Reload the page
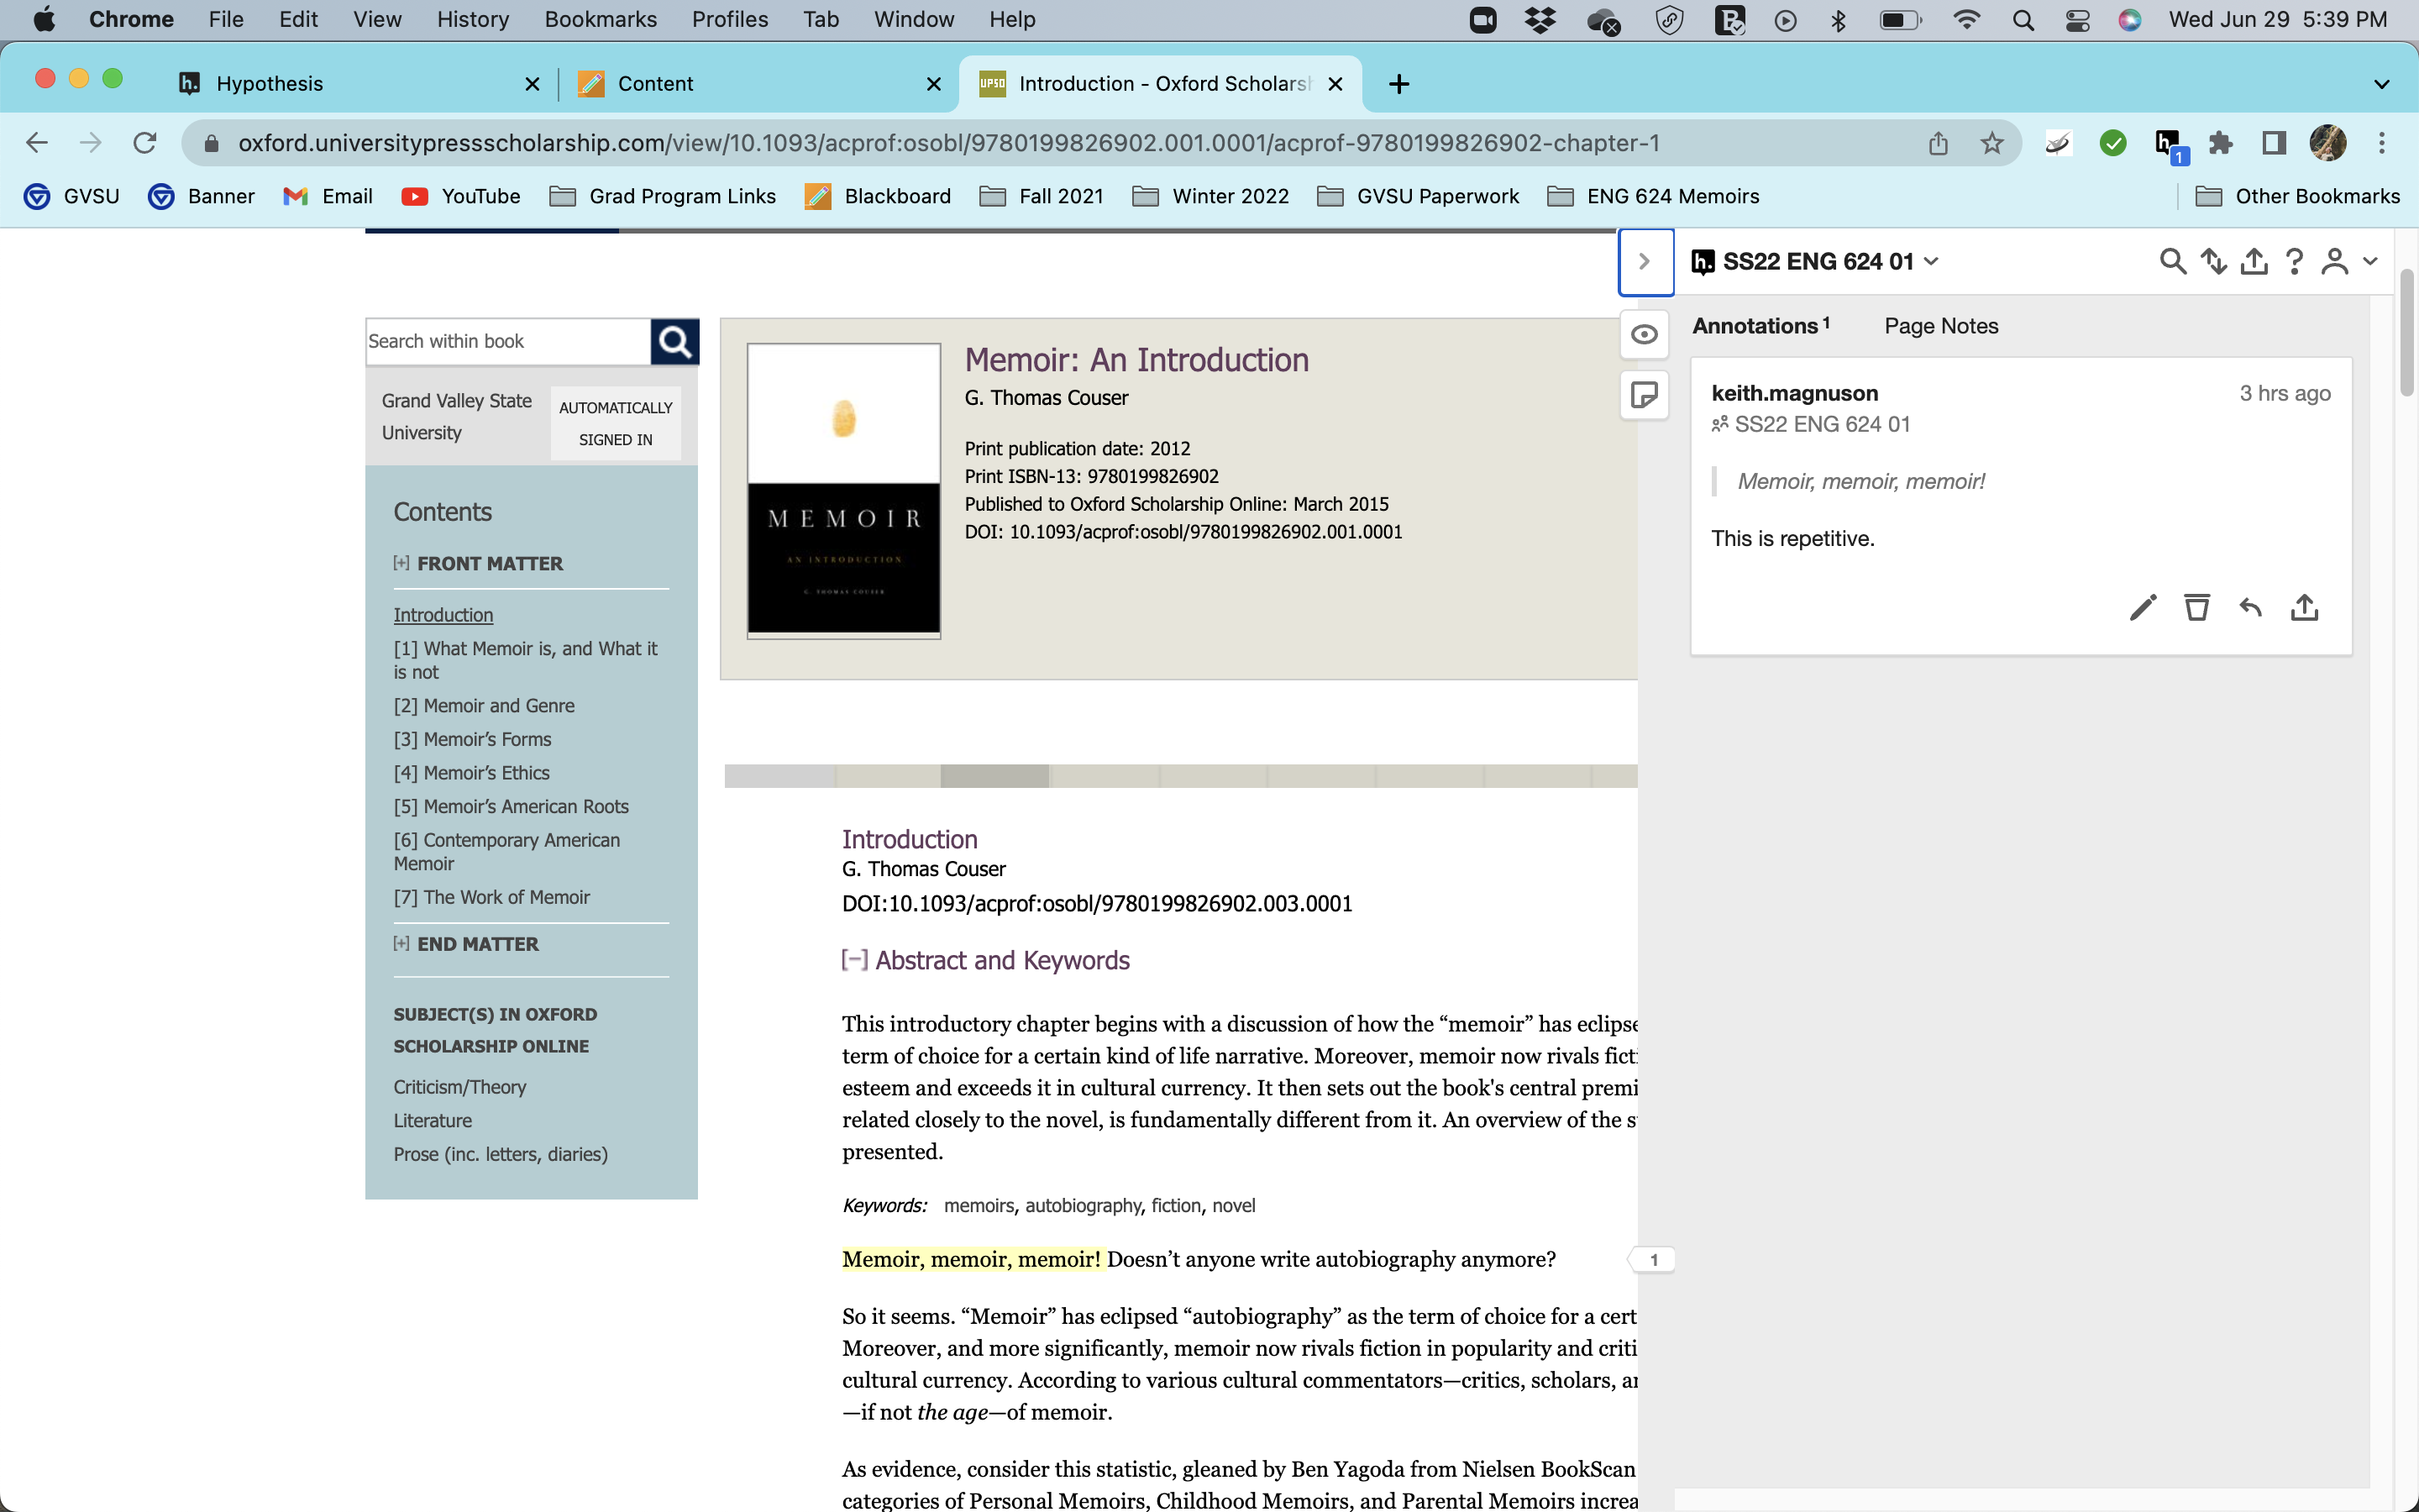Viewport: 2419px width, 1512px height. (145, 144)
